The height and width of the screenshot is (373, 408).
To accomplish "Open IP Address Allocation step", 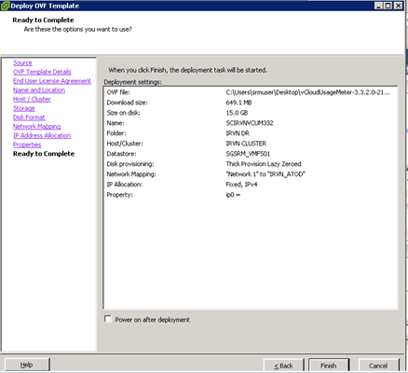I will [42, 135].
